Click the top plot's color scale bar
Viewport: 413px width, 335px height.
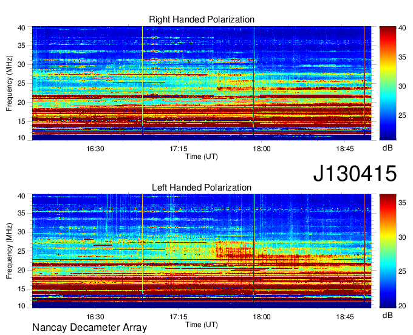point(387,83)
